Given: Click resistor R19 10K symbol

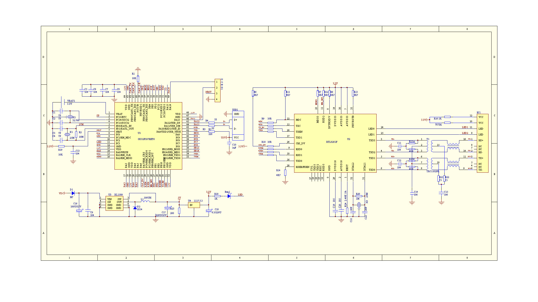Looking at the screenshot, I should click(61, 146).
